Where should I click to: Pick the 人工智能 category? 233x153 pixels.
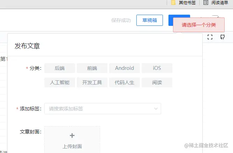60,82
